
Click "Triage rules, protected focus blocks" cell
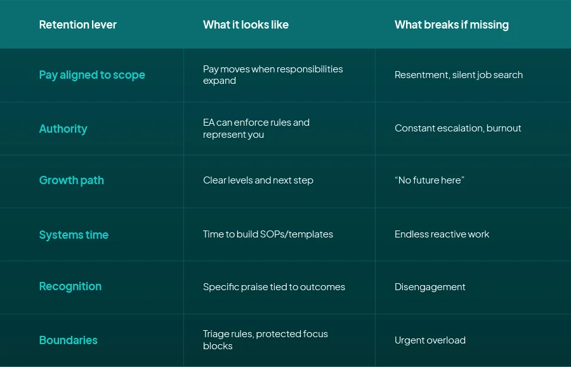coord(265,340)
